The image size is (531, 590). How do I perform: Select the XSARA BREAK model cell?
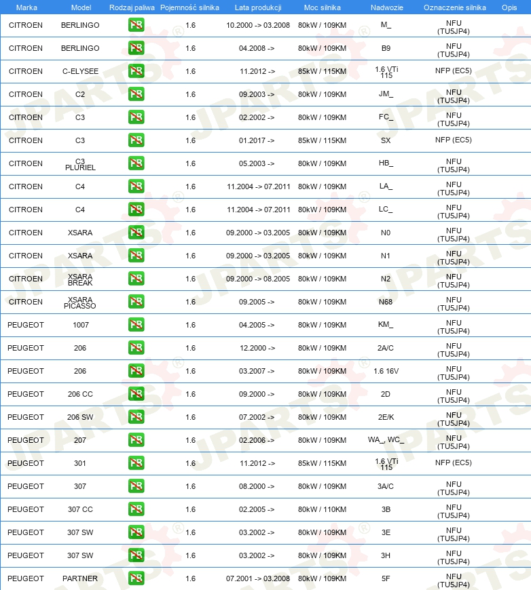click(x=80, y=279)
